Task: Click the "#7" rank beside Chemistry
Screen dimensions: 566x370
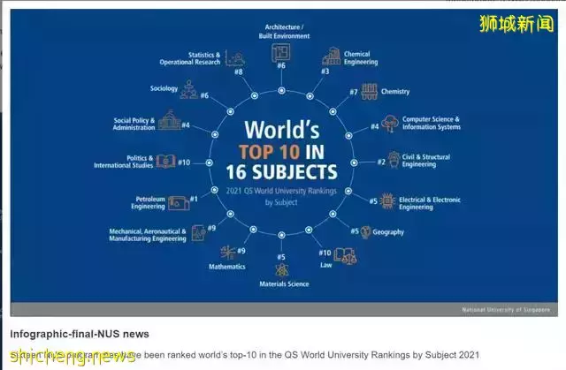Action: coord(354,92)
